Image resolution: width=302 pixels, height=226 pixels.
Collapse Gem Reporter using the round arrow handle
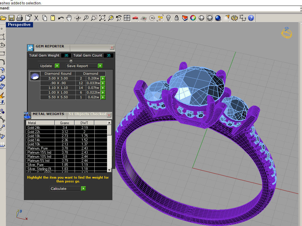point(71,61)
